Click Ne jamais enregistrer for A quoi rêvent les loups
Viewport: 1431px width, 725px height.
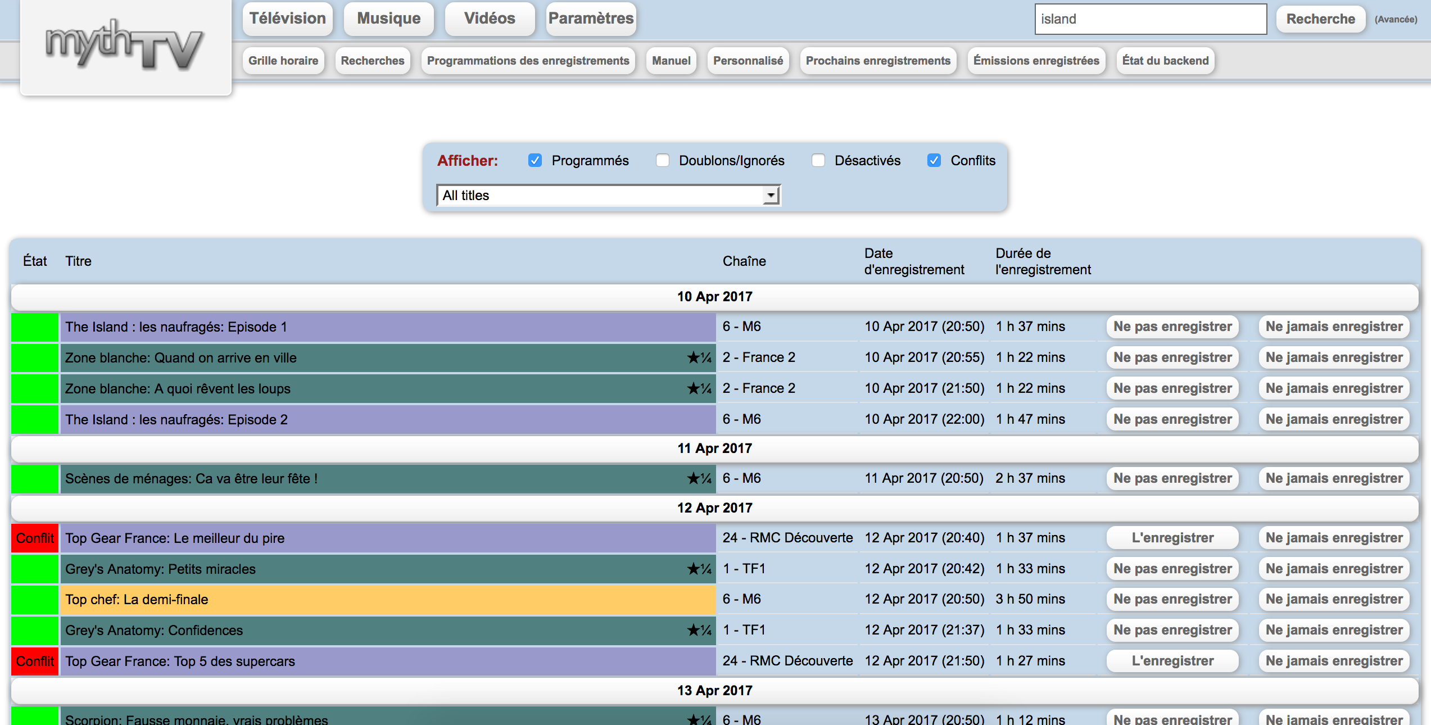pyautogui.click(x=1334, y=388)
